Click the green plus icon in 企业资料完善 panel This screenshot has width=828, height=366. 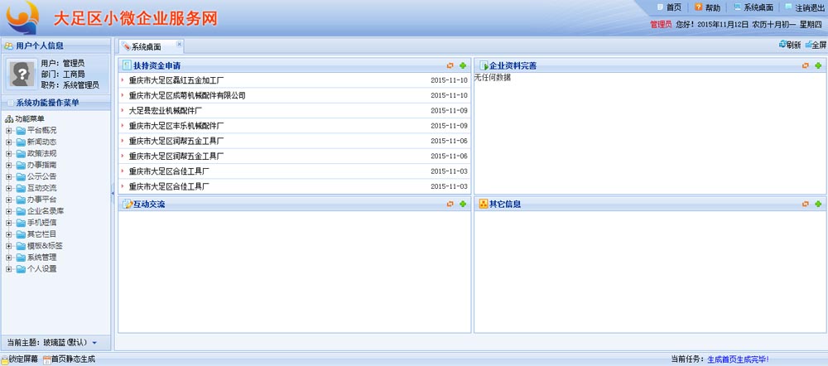pos(817,65)
